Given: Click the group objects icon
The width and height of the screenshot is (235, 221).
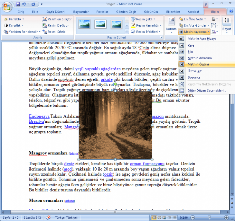Looking at the screenshot, I should [x=214, y=25].
